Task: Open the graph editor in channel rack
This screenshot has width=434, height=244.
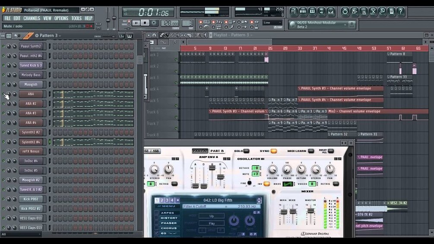Action: 121,36
